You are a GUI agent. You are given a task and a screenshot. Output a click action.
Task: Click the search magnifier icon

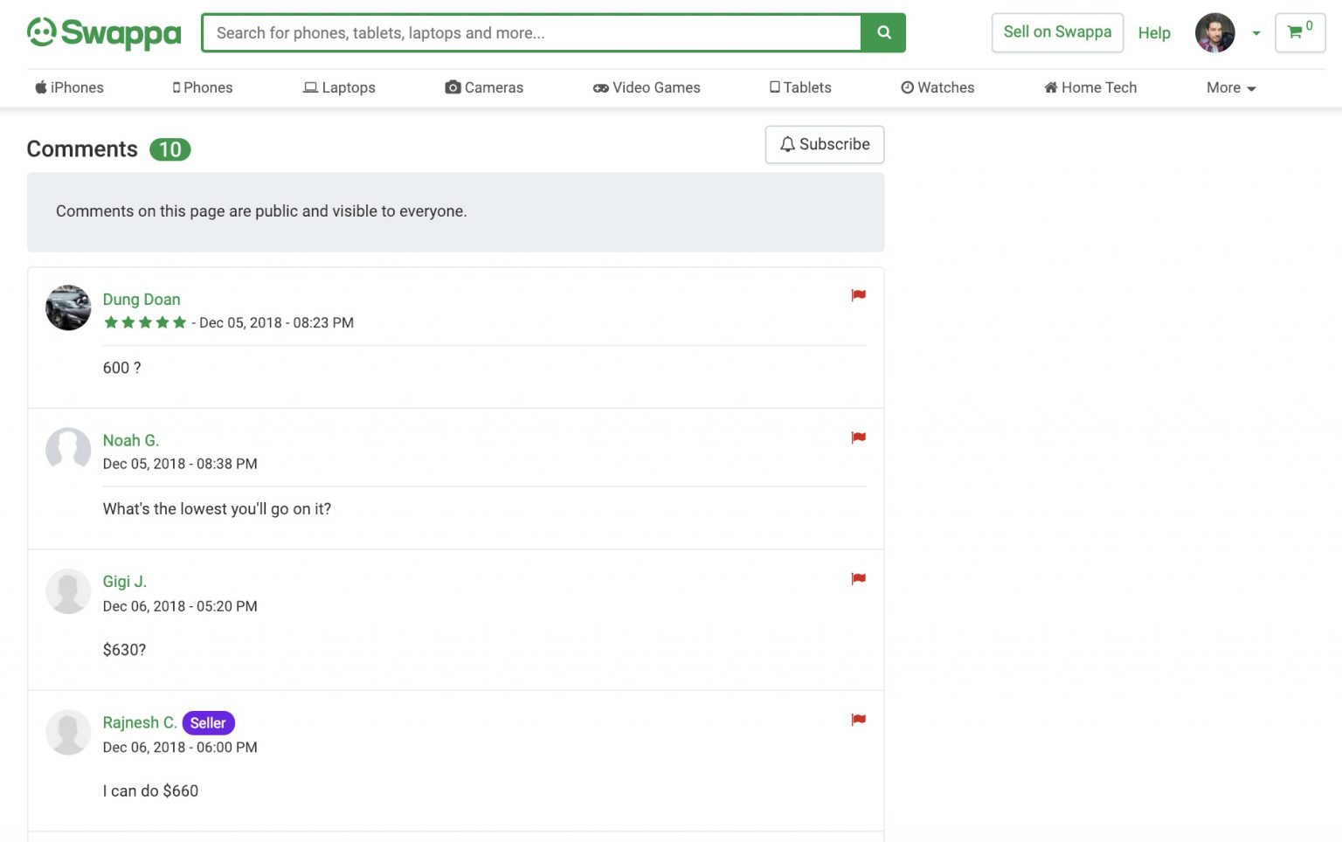click(x=882, y=32)
